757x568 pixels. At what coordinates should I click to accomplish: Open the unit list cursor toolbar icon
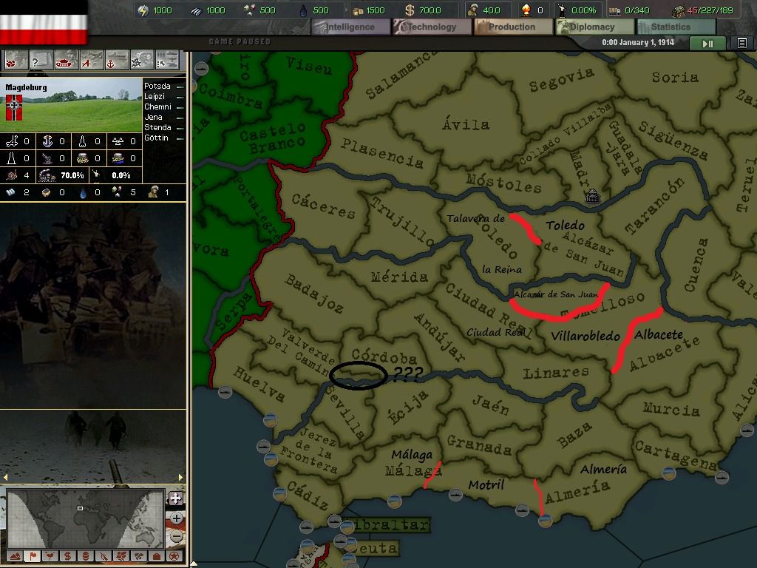166,61
